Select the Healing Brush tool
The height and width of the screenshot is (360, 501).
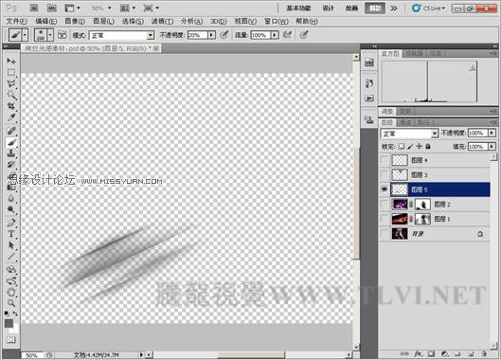11,131
